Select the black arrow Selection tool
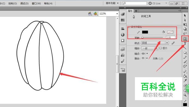This screenshot has height=107, width=189. point(185,15)
